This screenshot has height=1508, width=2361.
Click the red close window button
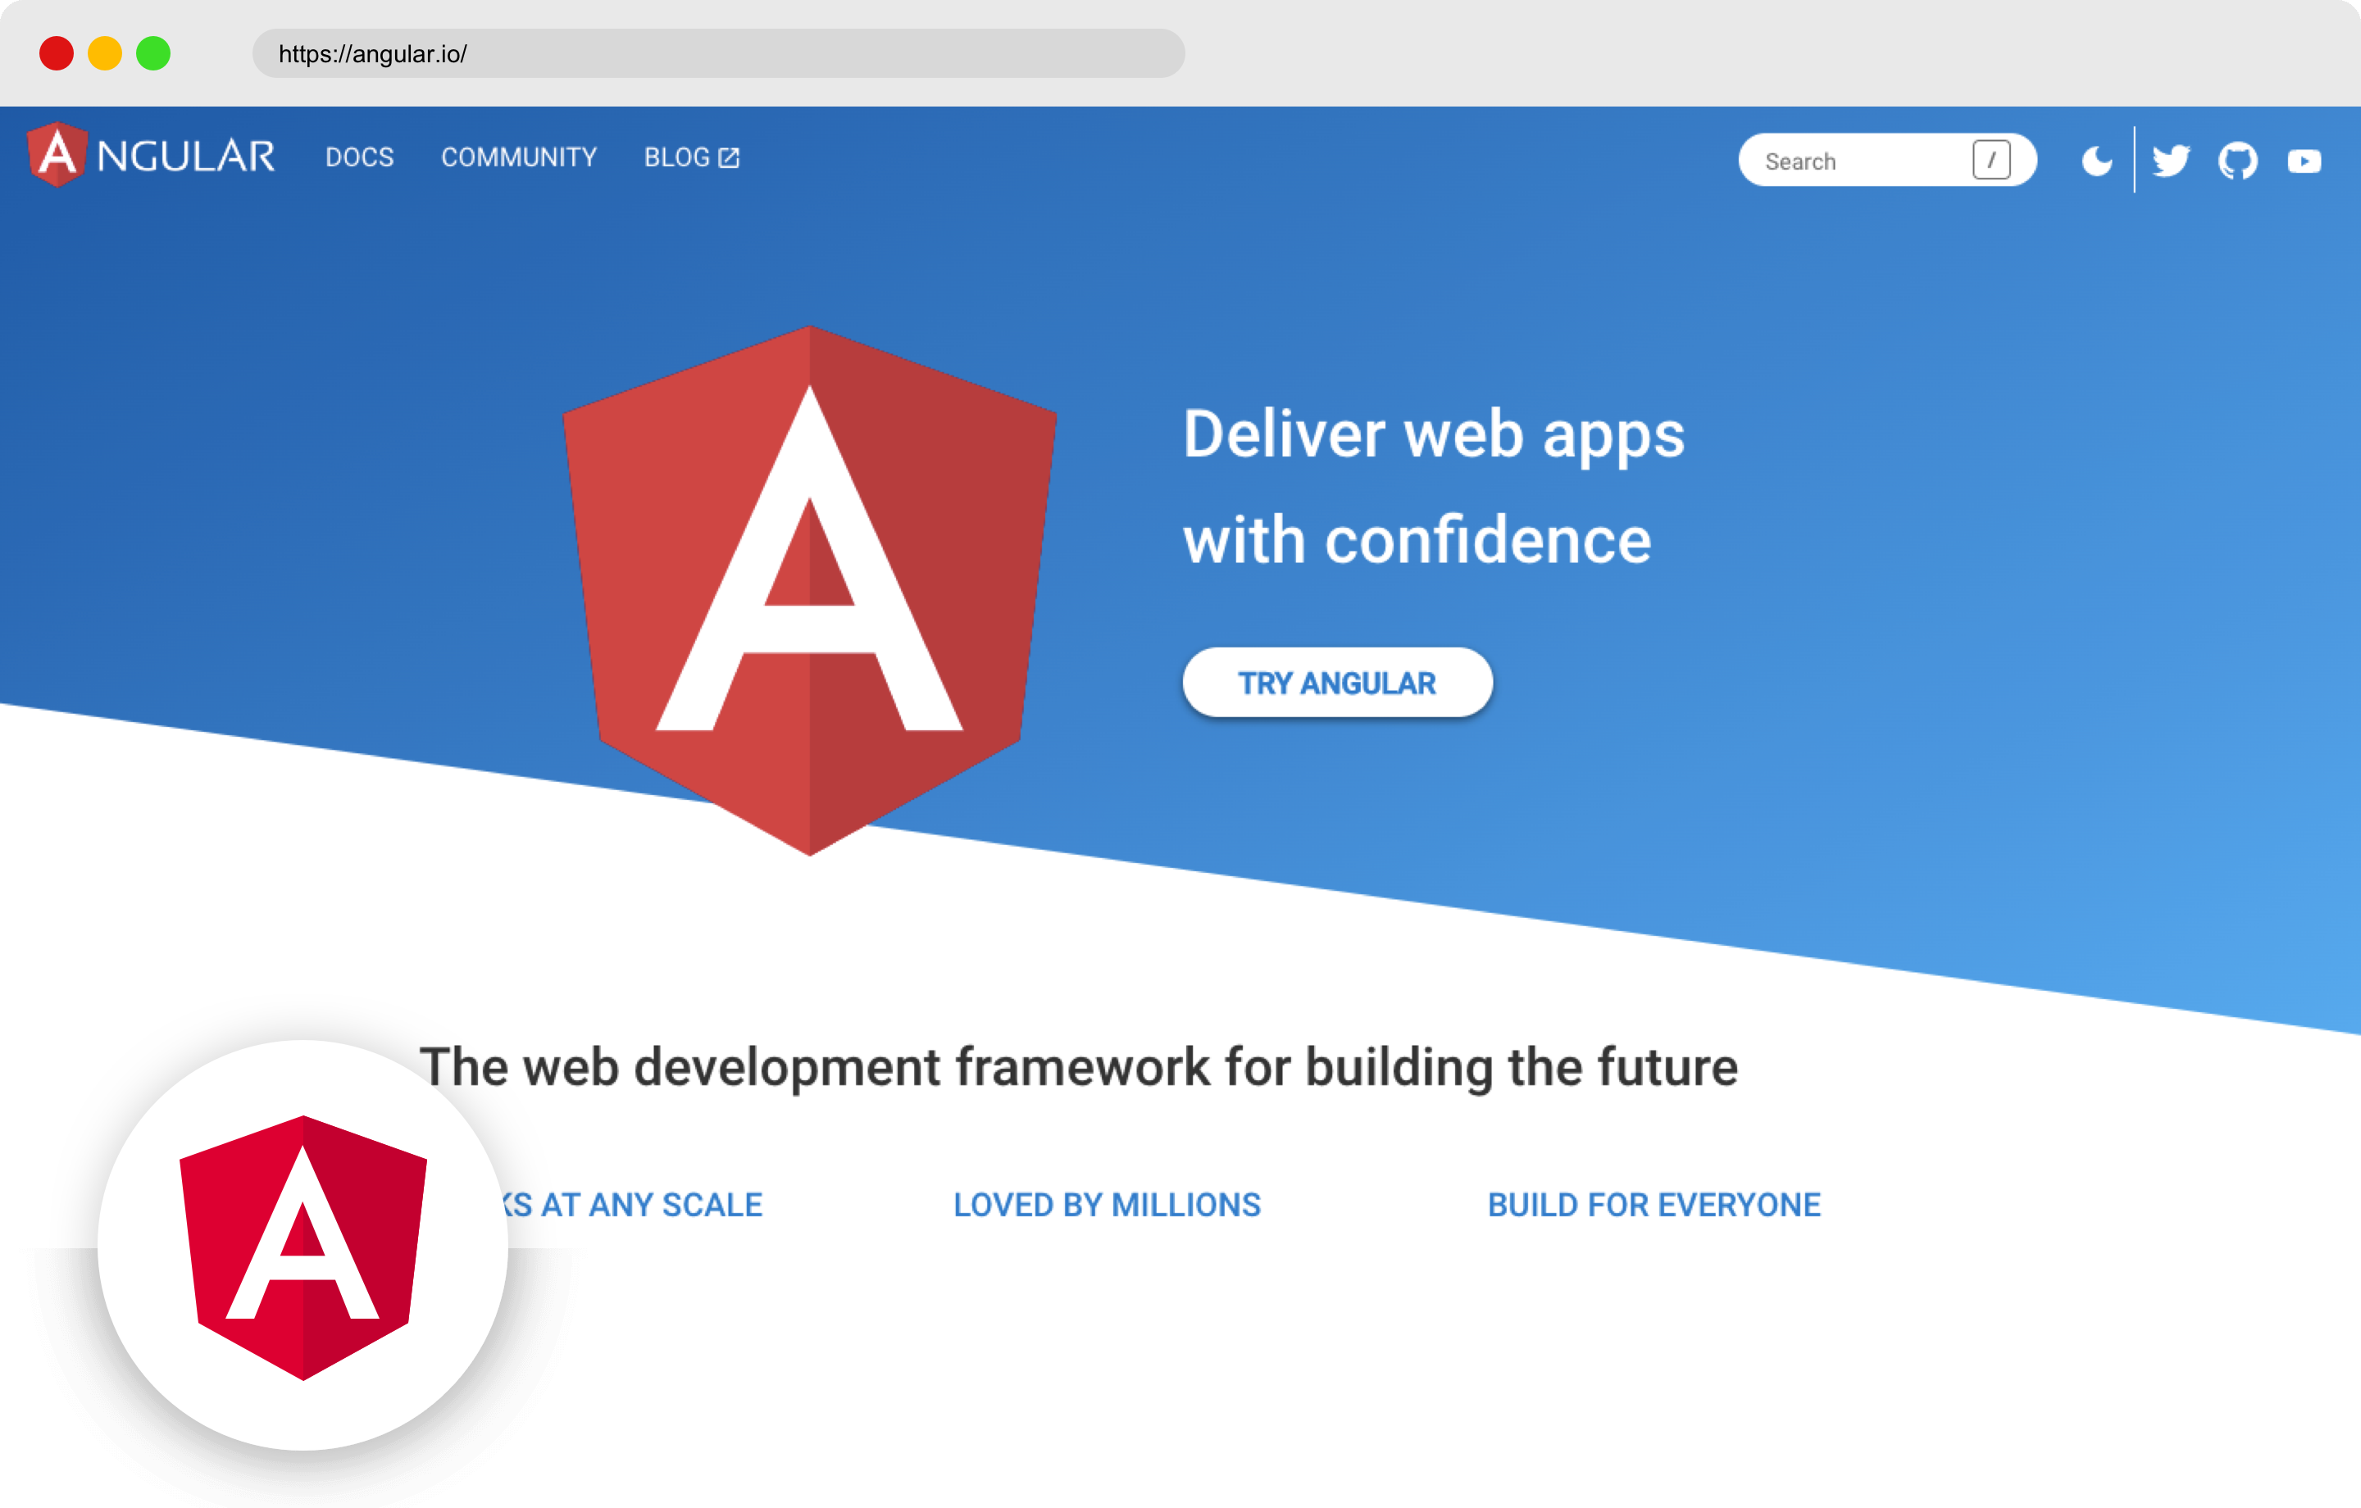(x=56, y=53)
